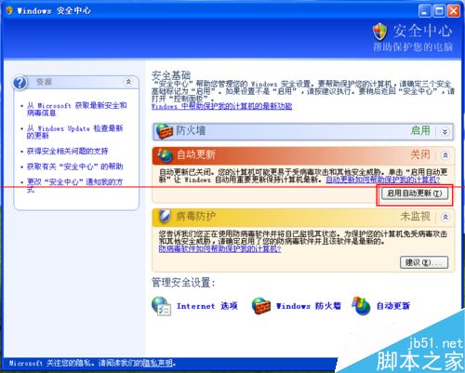Screen dimensions: 465x373
Task: Collapse the 病毒防护 section chevron
Action: pyautogui.click(x=445, y=217)
